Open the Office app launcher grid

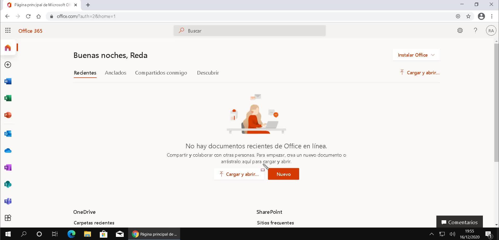[8, 30]
